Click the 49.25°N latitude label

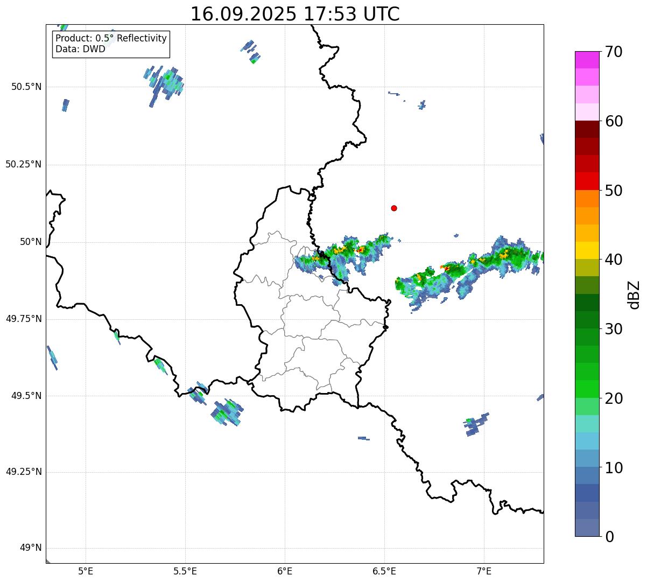point(23,472)
